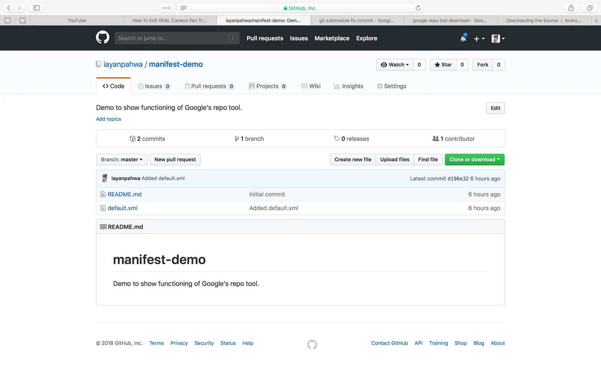This screenshot has width=601, height=376.
Task: Open Safari Reader view icon in address bar
Action: 184,8
